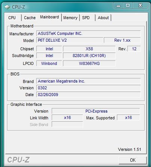This screenshot has width=151, height=167.
Task: Click the Winbond LPCIO vendor field
Action: tap(49, 63)
